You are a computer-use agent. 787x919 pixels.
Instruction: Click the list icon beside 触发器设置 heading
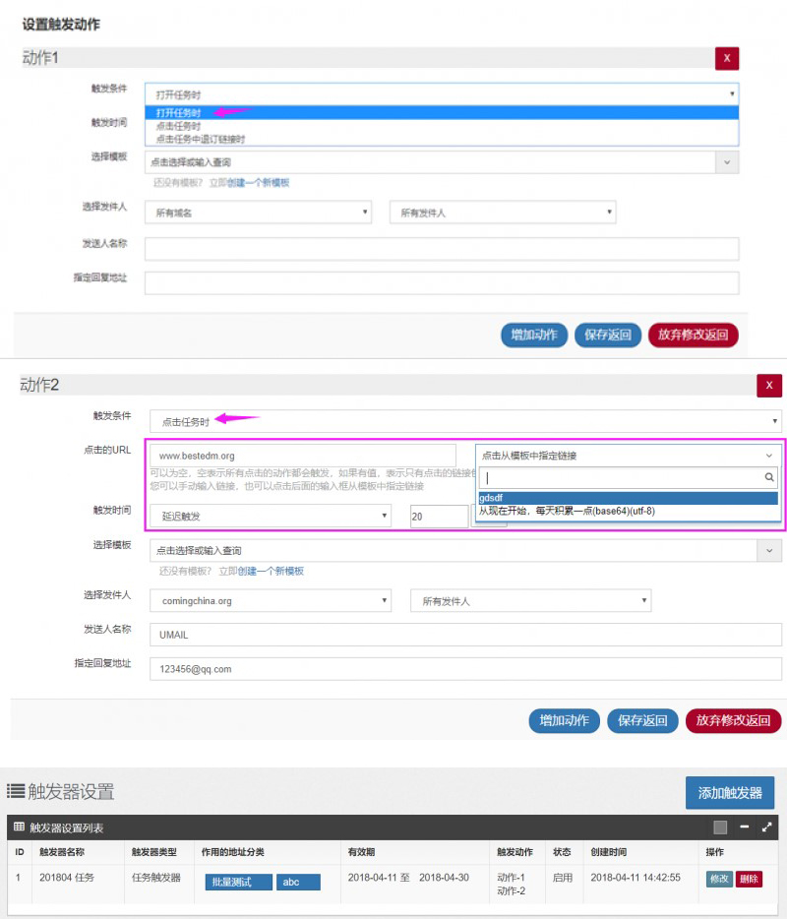point(16,792)
